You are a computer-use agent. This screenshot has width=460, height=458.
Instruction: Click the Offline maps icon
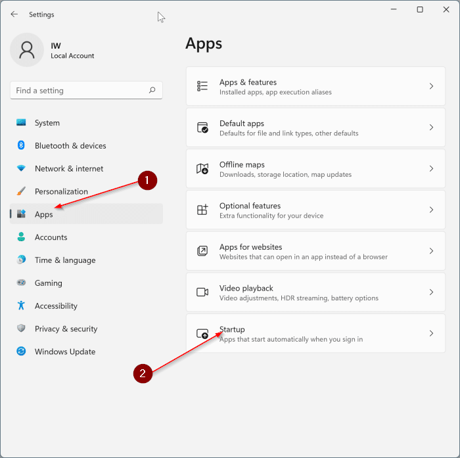point(202,169)
